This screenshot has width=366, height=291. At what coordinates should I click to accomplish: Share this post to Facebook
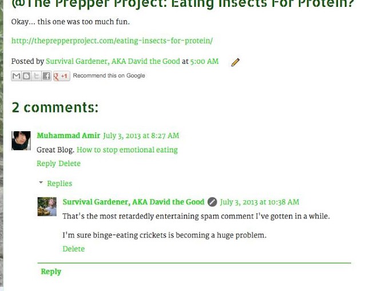tap(46, 76)
